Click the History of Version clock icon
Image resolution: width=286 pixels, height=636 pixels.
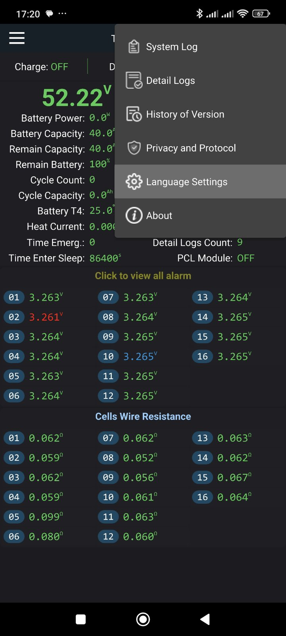point(134,114)
